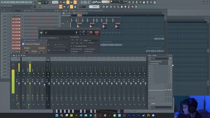
Task: Open the mixer output dropdown at bottom
Action: point(161,107)
